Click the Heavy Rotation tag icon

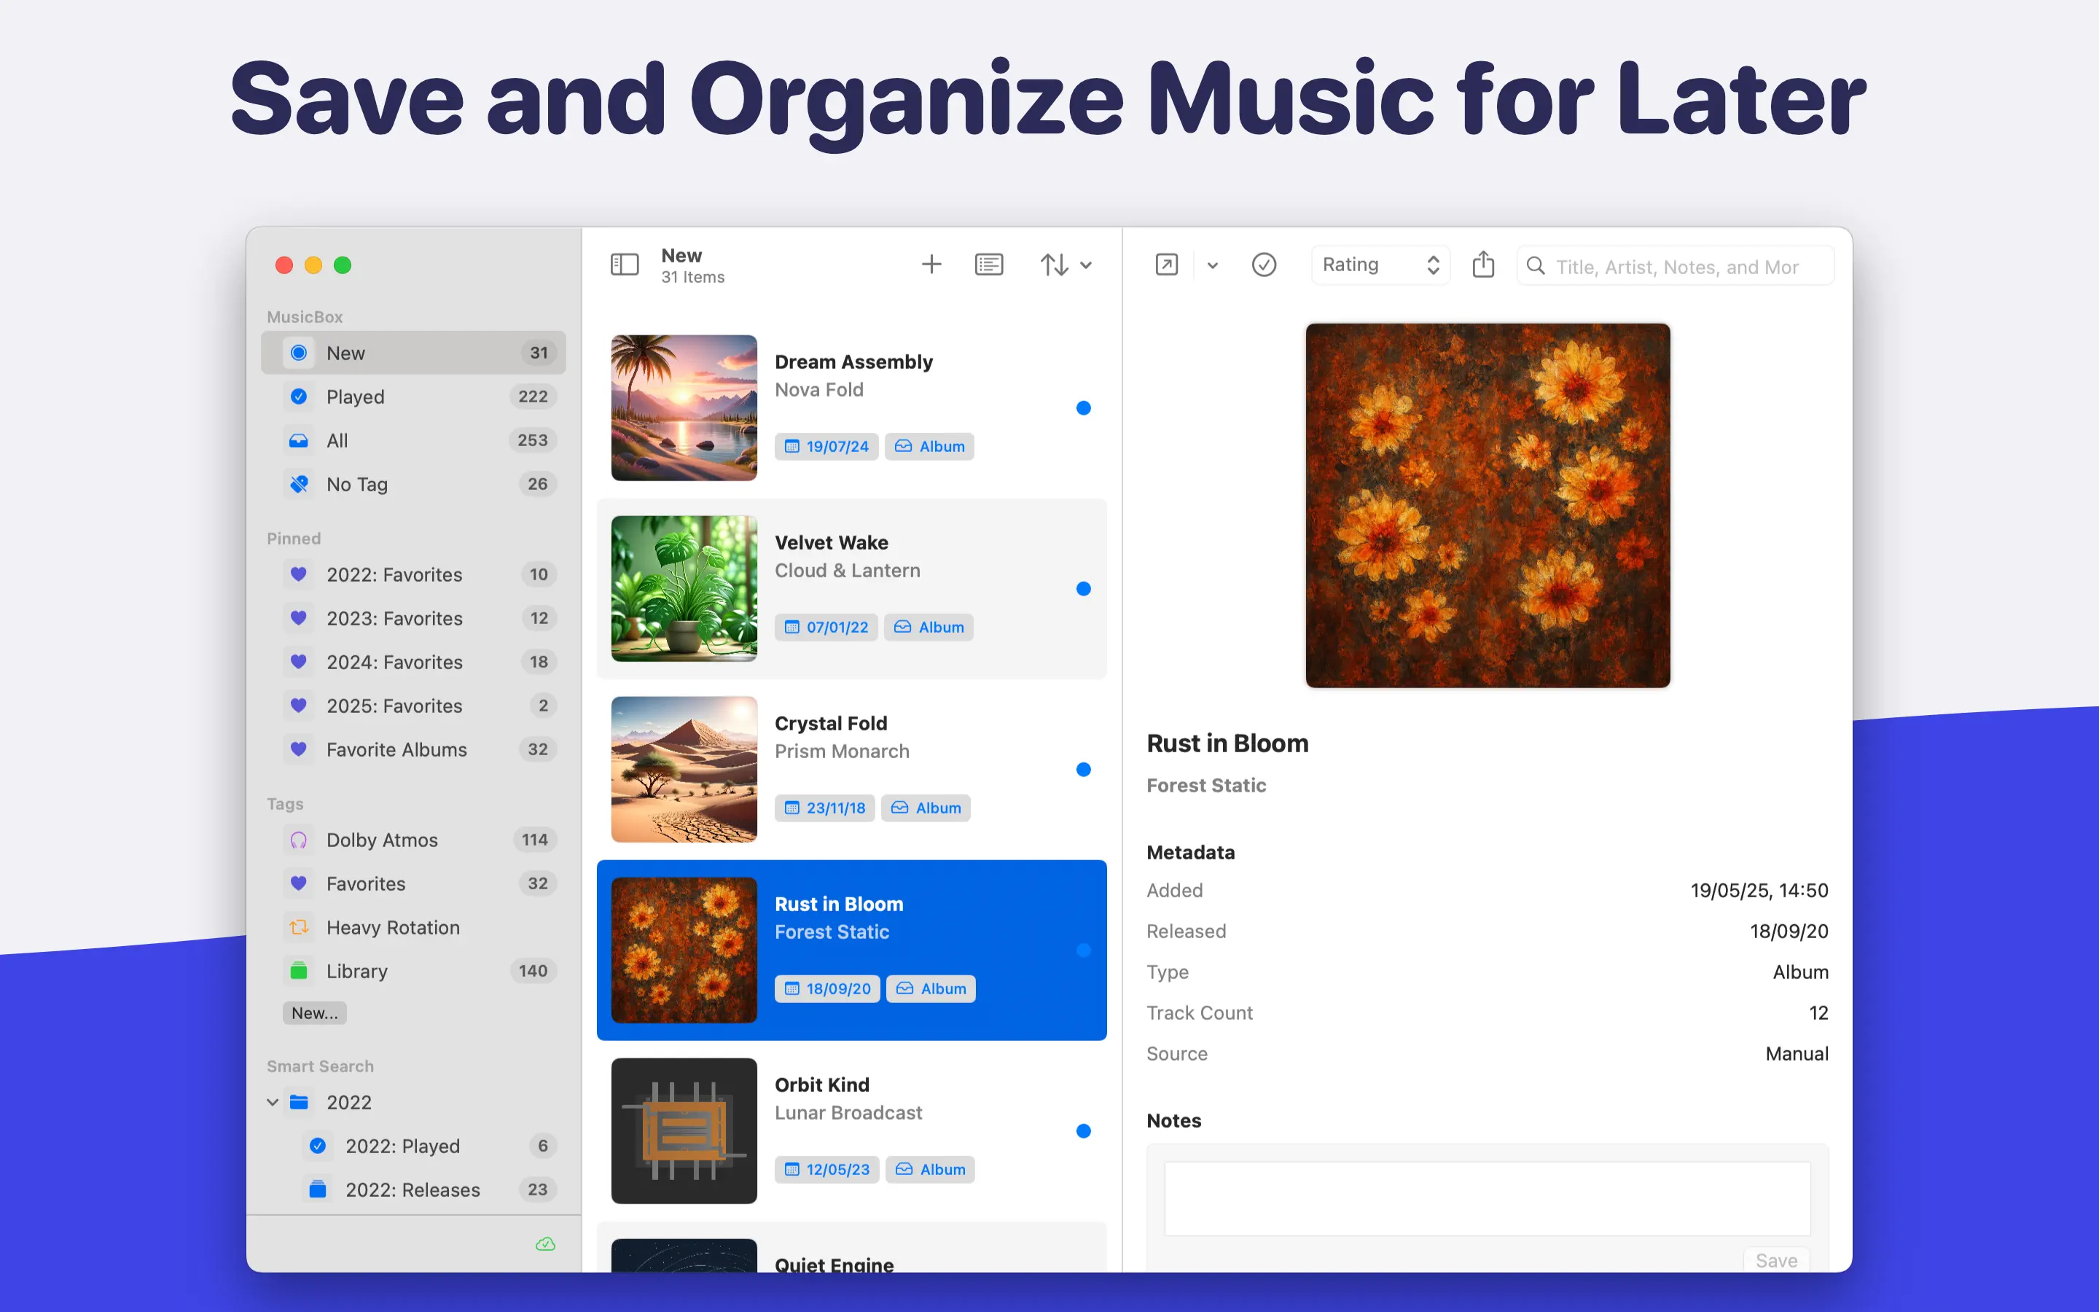coord(298,928)
